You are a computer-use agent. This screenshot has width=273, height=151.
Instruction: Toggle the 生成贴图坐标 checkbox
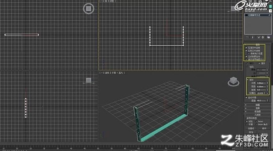point(246,57)
